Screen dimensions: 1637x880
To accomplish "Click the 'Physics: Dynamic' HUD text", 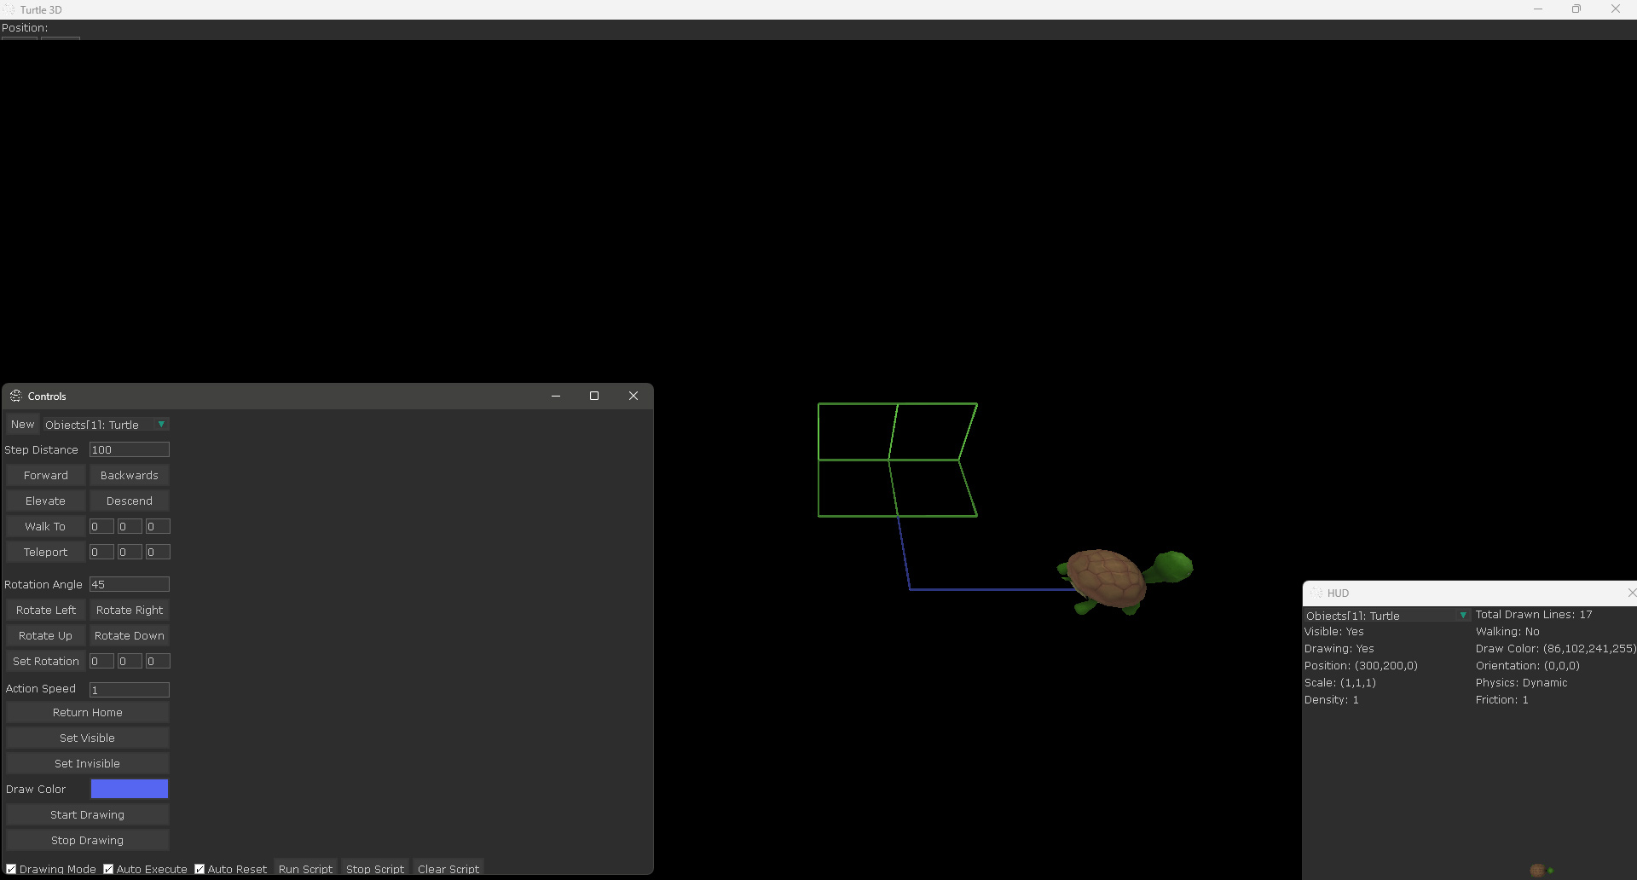I will (1522, 683).
